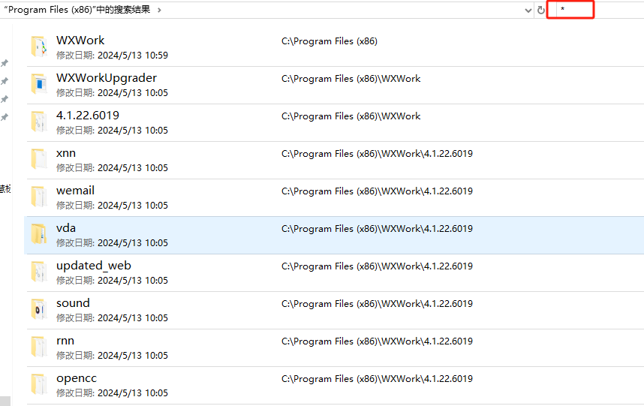Click the WXWorkUpgrader folder name
This screenshot has width=644, height=406.
point(107,78)
